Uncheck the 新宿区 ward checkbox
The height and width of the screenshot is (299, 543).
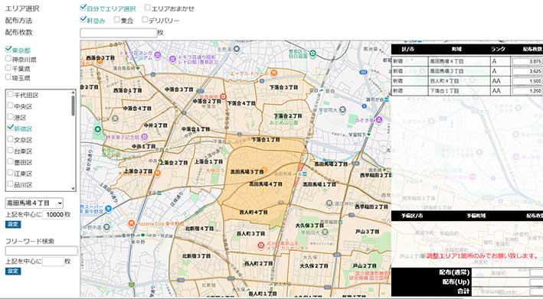click(x=11, y=128)
